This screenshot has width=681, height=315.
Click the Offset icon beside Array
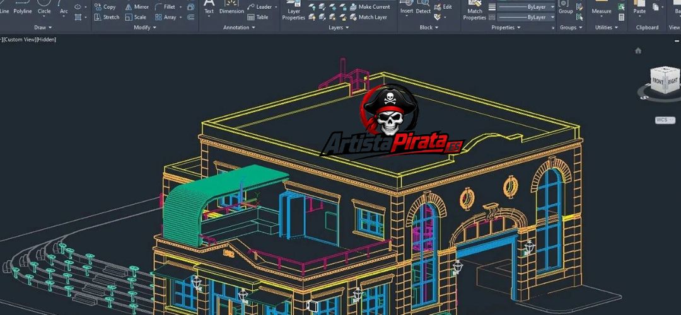point(190,18)
